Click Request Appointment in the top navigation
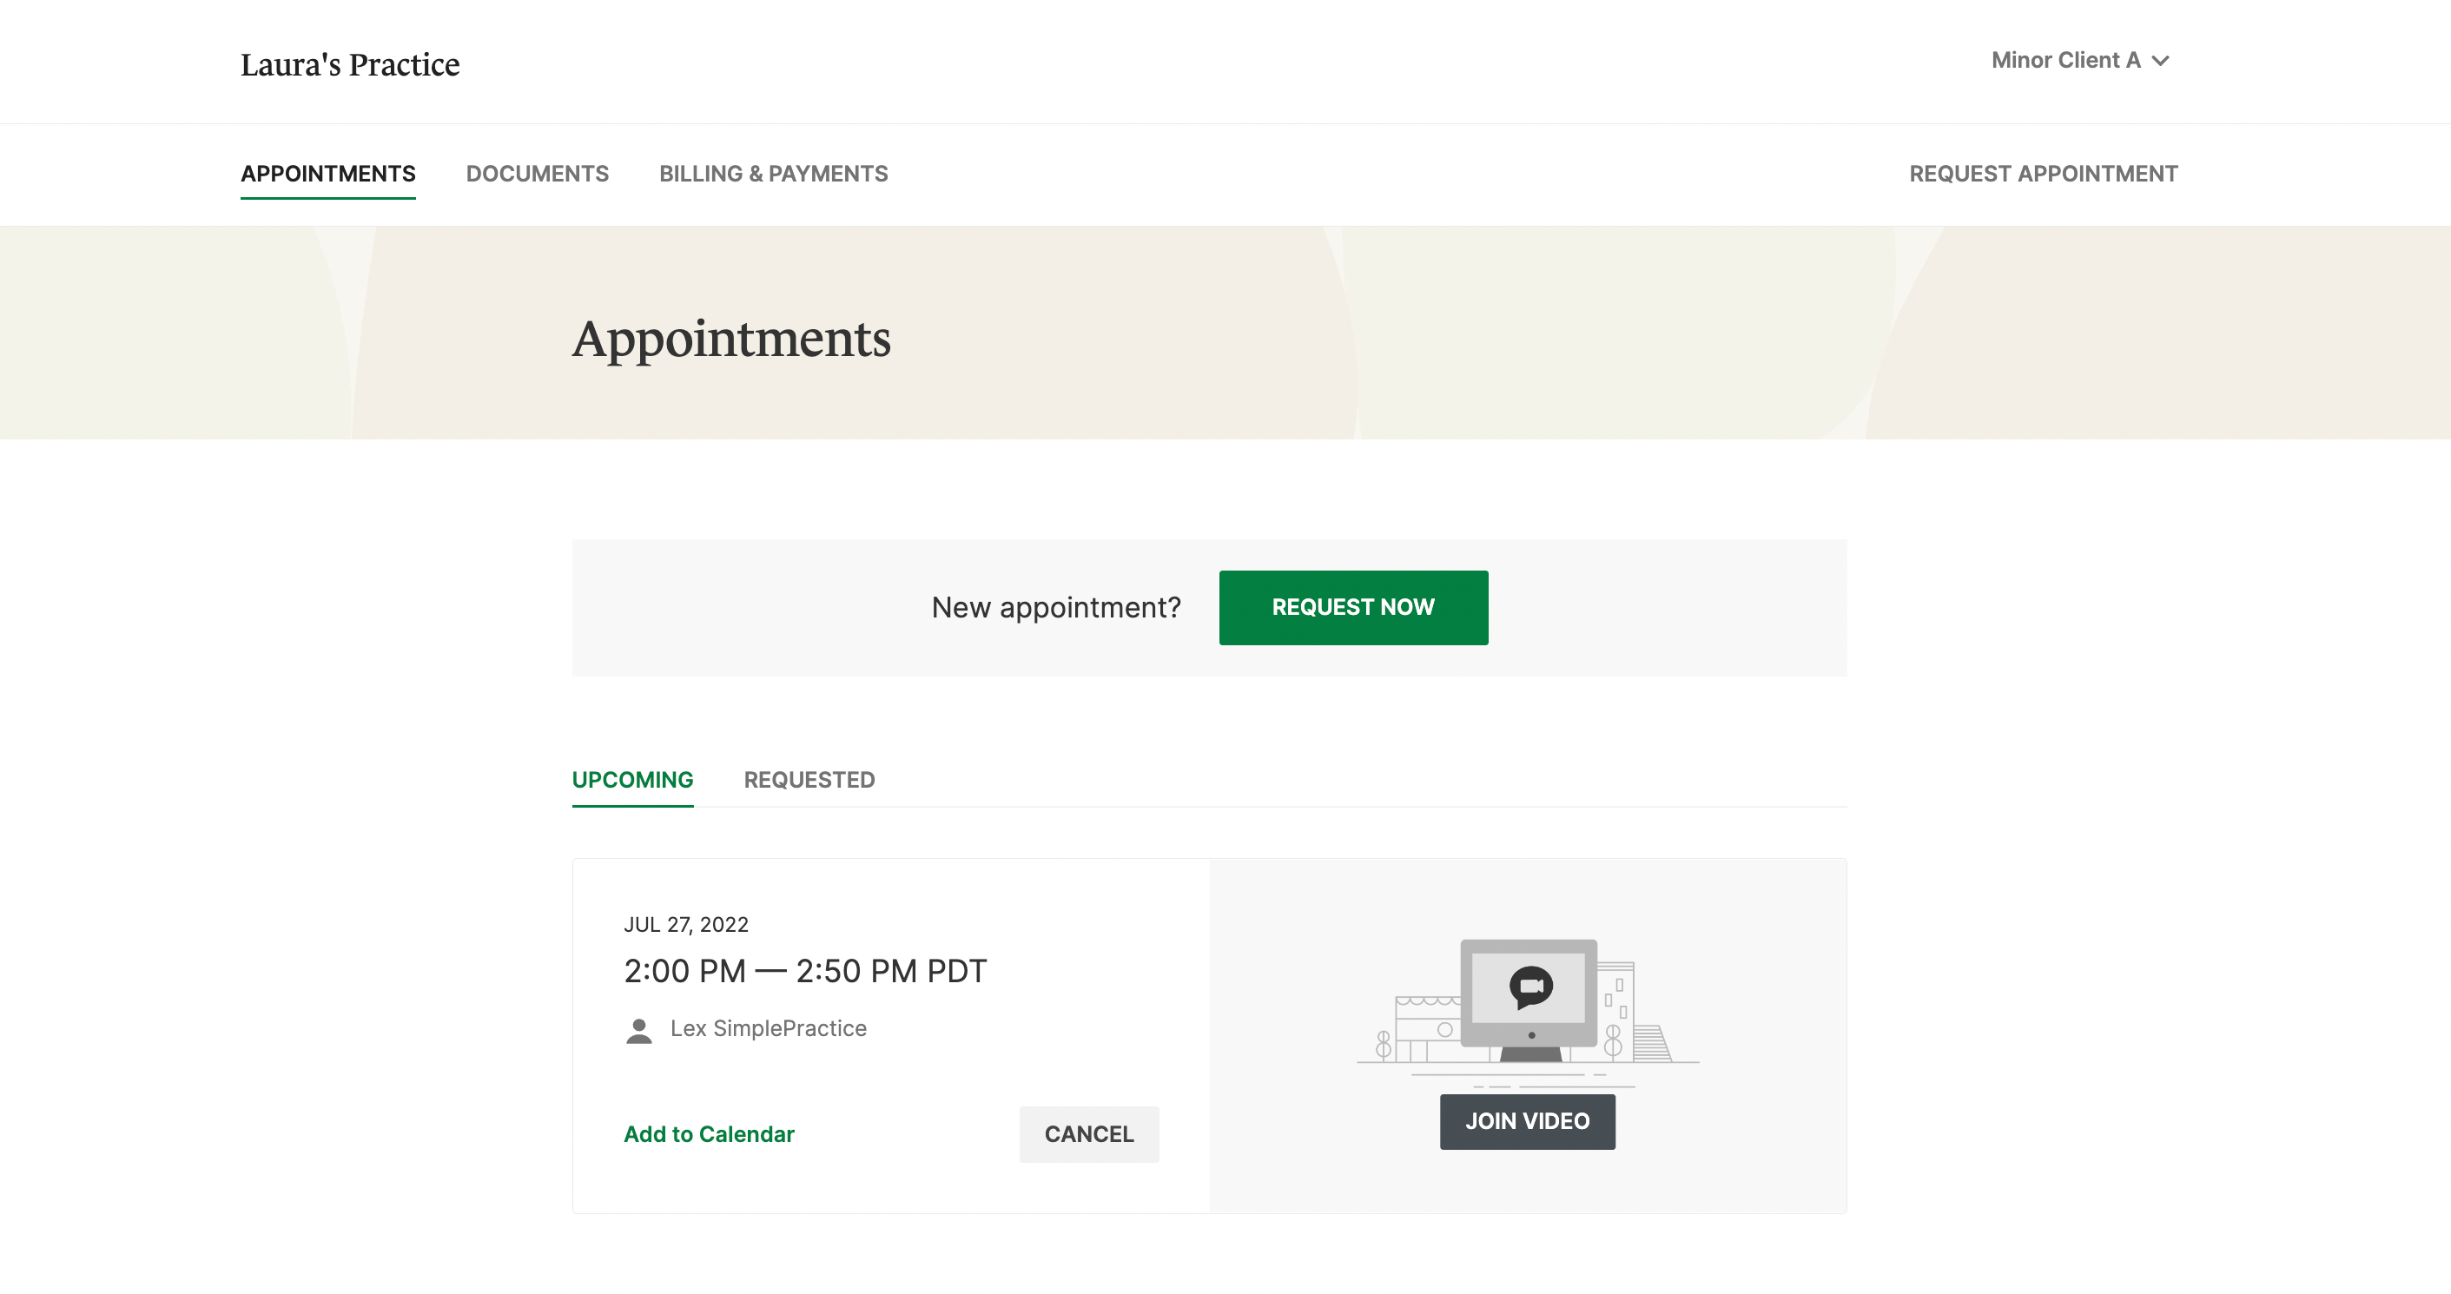 click(2043, 174)
